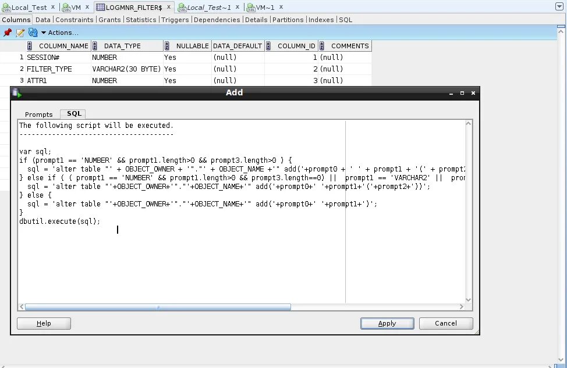Image resolution: width=567 pixels, height=368 pixels.
Task: Click main window scroll-up arrow at right edge
Action: [x=561, y=31]
